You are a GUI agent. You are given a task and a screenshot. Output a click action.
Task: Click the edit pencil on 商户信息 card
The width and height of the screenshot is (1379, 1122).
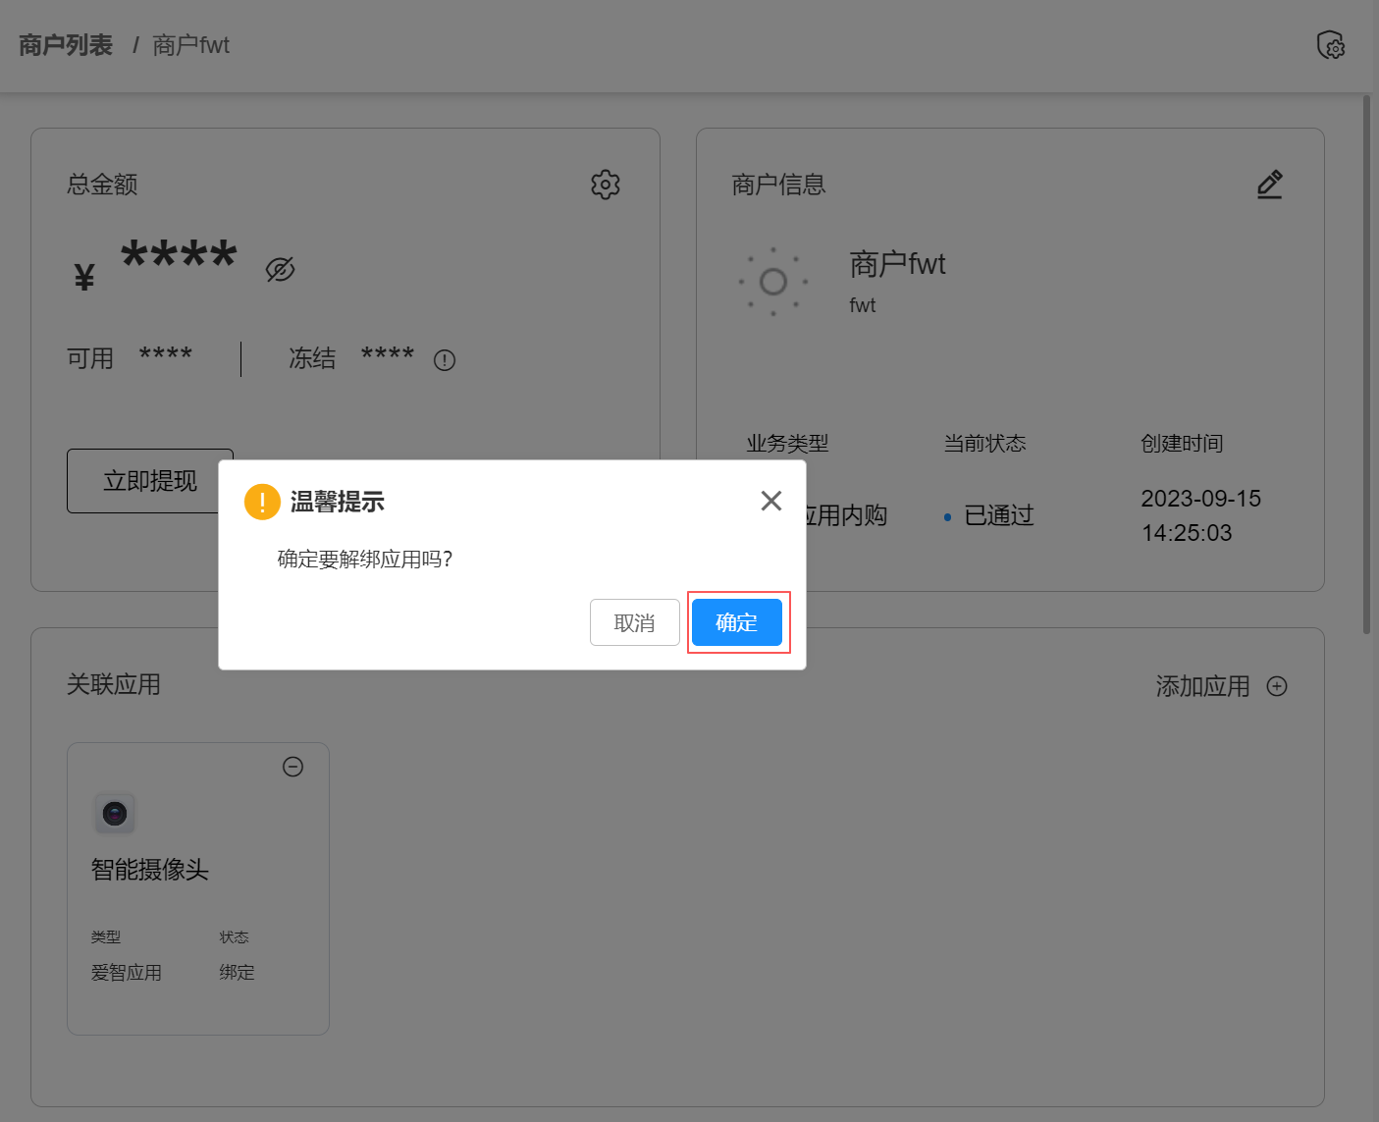click(1269, 184)
